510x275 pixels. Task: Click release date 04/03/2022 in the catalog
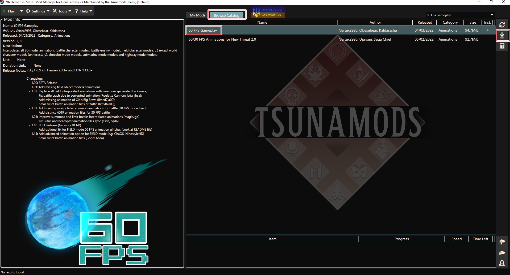[x=424, y=30]
